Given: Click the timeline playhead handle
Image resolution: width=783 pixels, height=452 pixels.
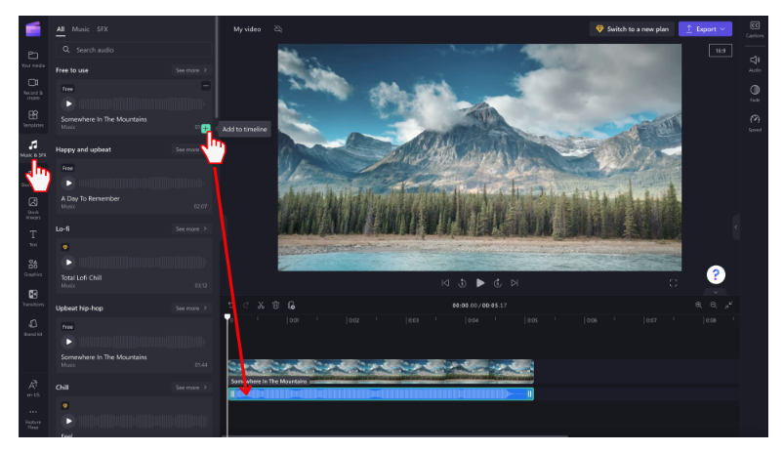Looking at the screenshot, I should (227, 316).
